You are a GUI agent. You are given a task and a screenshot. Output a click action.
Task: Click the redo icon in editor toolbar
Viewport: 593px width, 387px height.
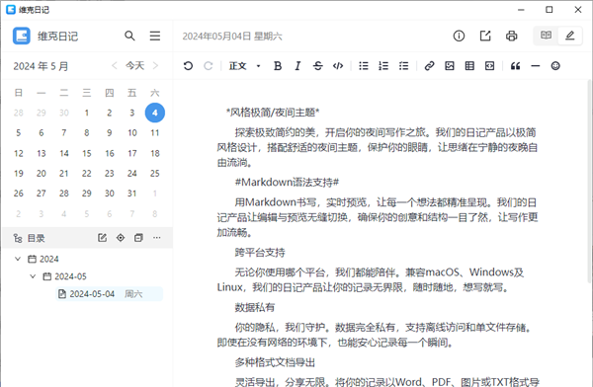click(x=208, y=66)
